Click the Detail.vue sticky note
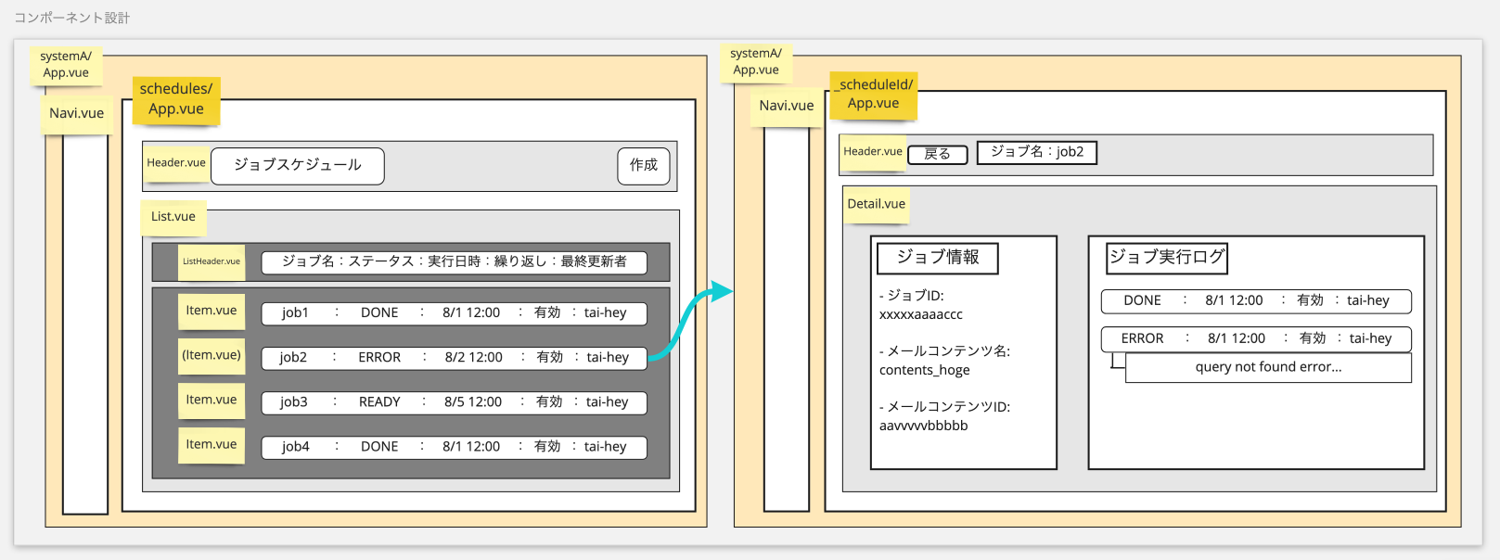The height and width of the screenshot is (560, 1500). click(x=876, y=204)
